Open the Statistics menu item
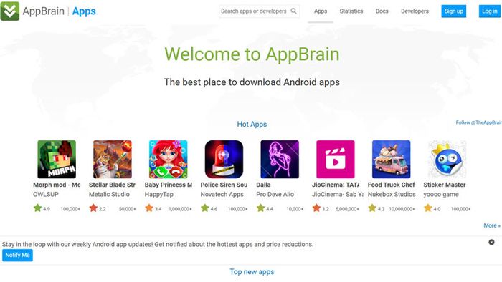Viewport: 502px width, 282px height. pos(351,11)
